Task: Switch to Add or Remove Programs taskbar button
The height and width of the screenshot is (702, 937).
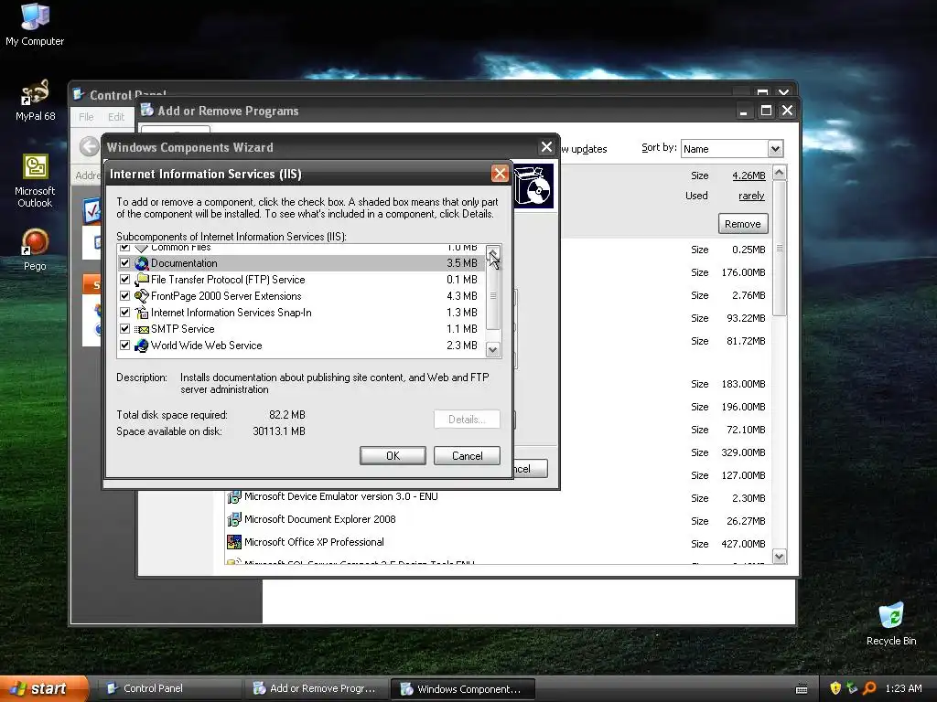Action: [x=316, y=688]
